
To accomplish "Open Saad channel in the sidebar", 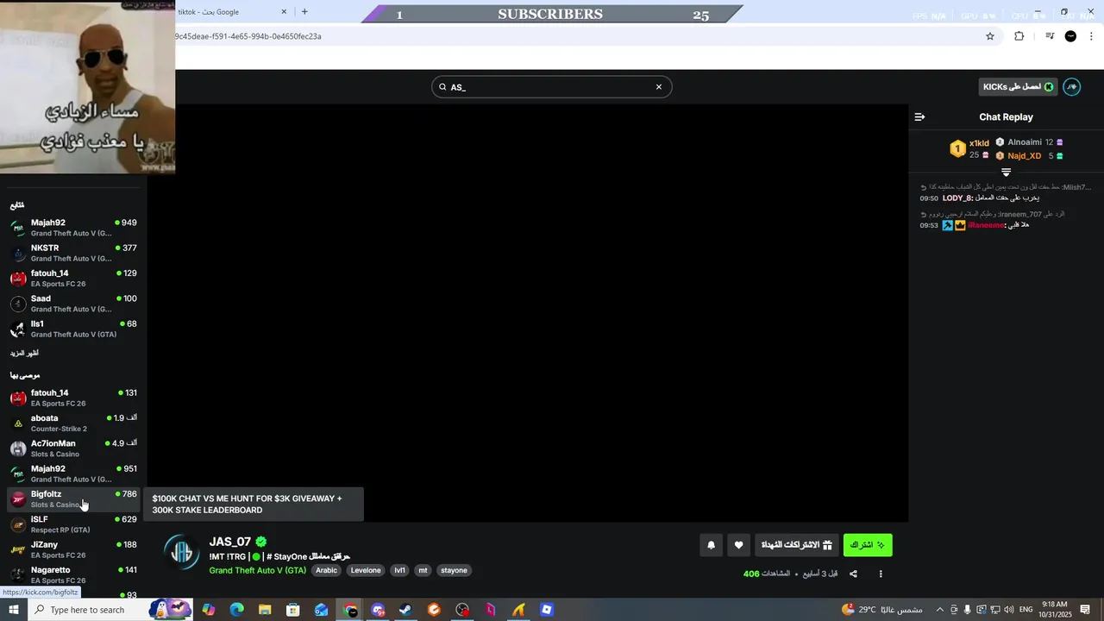I will point(73,304).
